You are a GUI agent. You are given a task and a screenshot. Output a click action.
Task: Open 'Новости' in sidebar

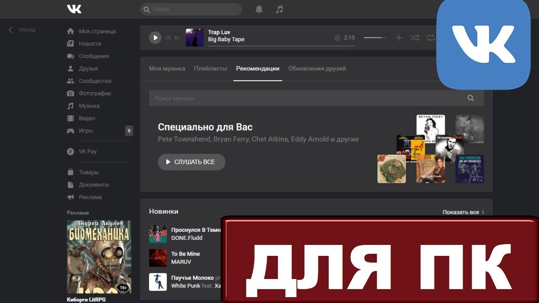(x=90, y=44)
